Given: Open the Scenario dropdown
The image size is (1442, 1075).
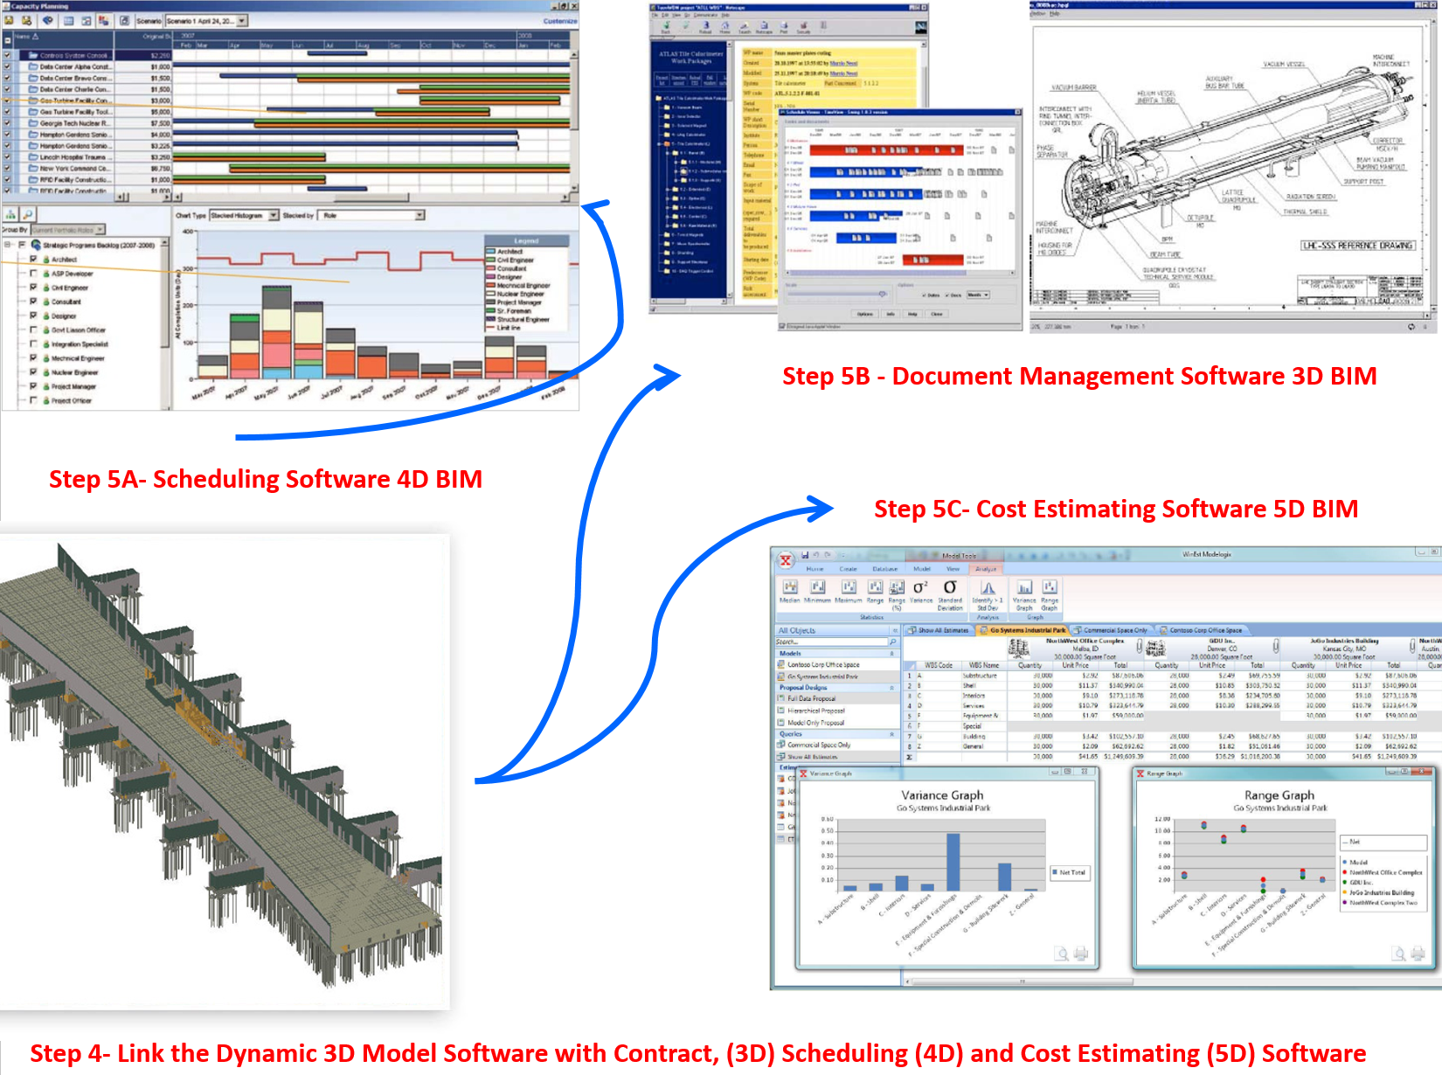Looking at the screenshot, I should [x=242, y=20].
